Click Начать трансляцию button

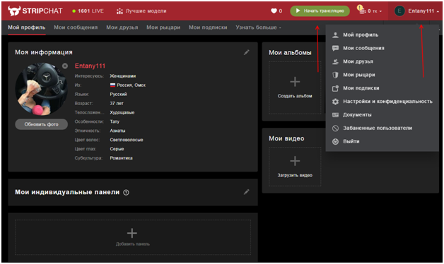(320, 11)
